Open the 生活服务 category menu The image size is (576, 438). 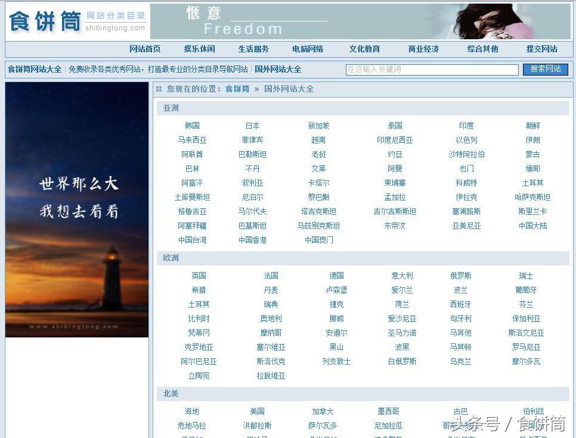click(252, 49)
